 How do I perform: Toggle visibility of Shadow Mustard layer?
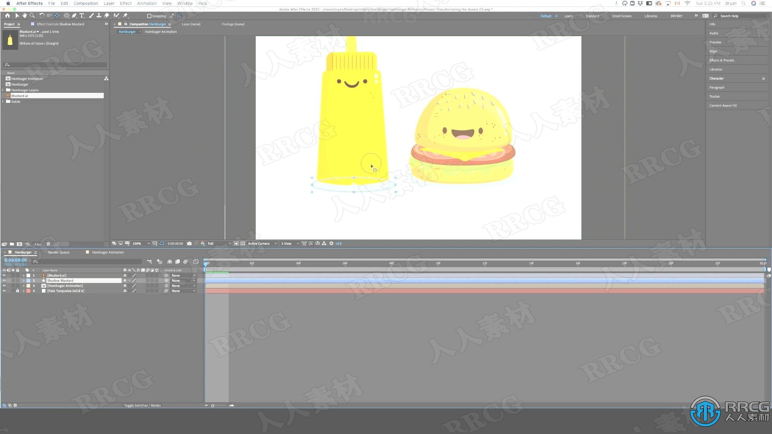pos(4,280)
